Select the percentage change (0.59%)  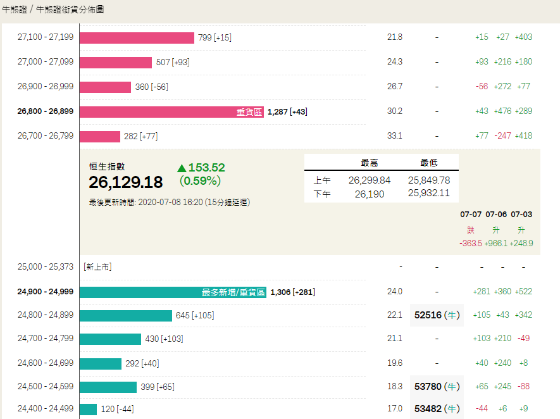[200, 181]
